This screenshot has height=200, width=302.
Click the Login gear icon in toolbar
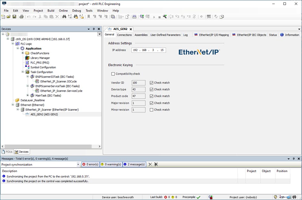click(x=142, y=17)
